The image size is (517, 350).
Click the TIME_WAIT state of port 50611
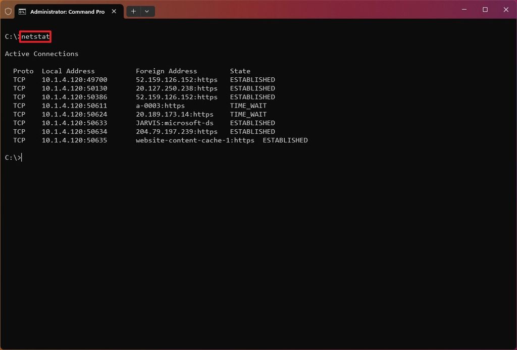pyautogui.click(x=248, y=106)
